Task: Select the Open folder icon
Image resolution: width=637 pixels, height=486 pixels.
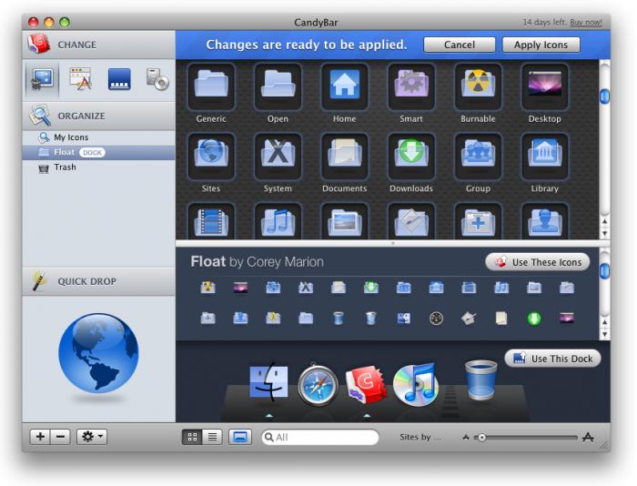Action: click(278, 86)
